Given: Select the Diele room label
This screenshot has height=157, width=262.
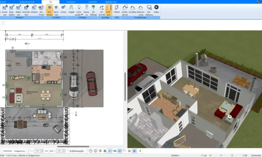Looking at the screenshot, I should click(18, 63).
